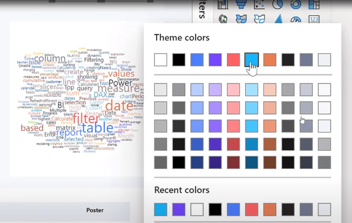Reuse the purple swatch in Recent colors

click(179, 209)
